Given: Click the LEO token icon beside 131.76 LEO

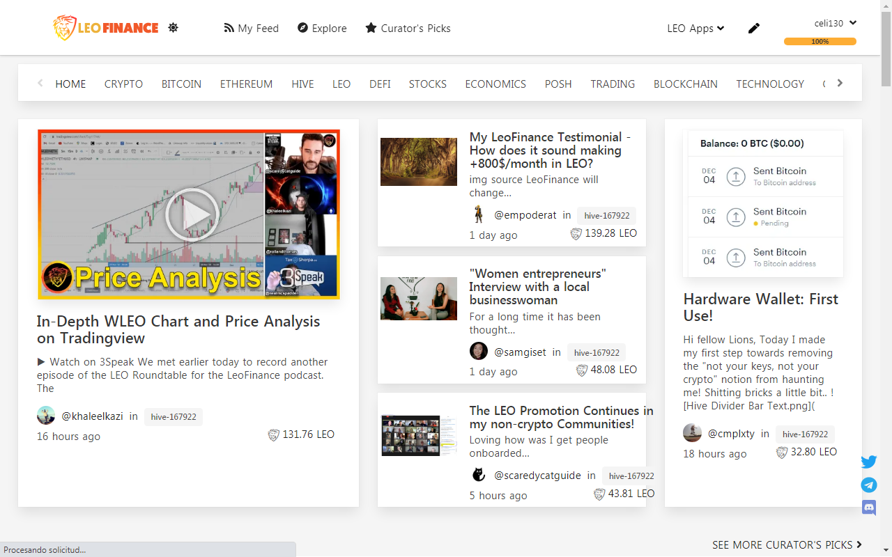Looking at the screenshot, I should [274, 435].
